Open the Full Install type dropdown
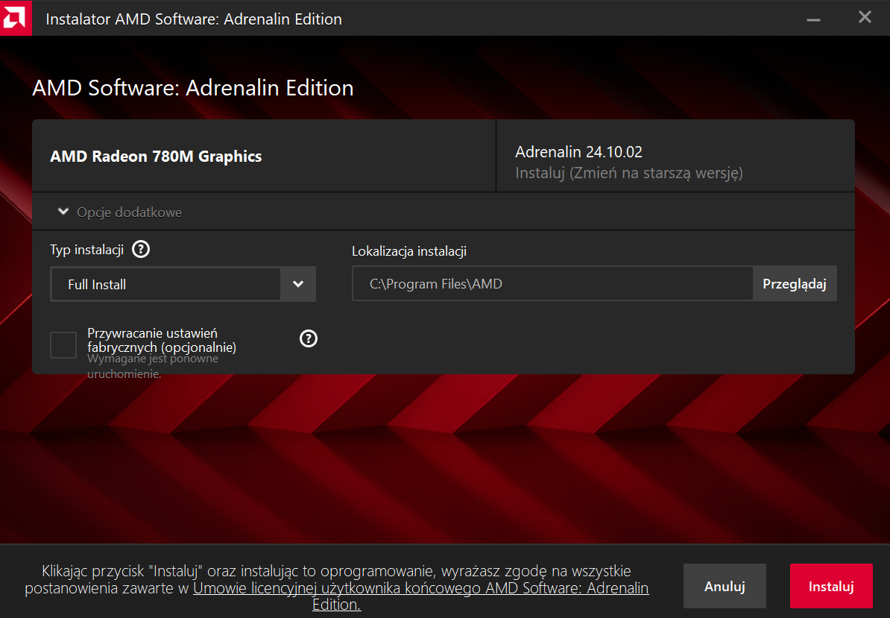890x618 pixels. pos(183,284)
